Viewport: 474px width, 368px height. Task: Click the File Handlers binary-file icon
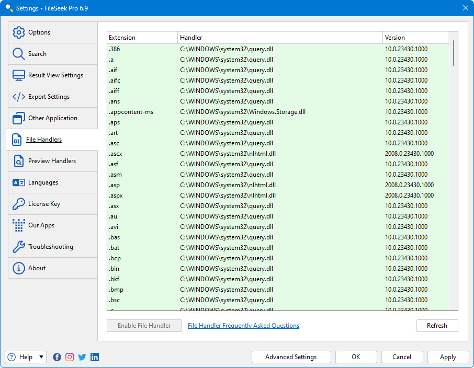pyautogui.click(x=17, y=140)
